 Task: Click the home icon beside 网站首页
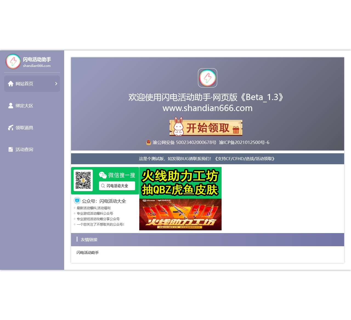11,84
